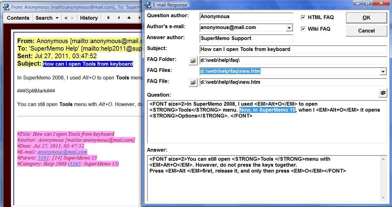Click the FAQ File browse folder icon
This screenshot has width=392, height=207.
pyautogui.click(x=193, y=83)
